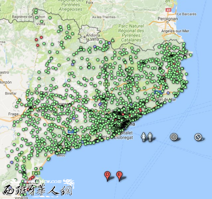Image resolution: width=212 pixels, height=199 pixels.
Task: Click the Fraga town label
Action: [x=13, y=114]
